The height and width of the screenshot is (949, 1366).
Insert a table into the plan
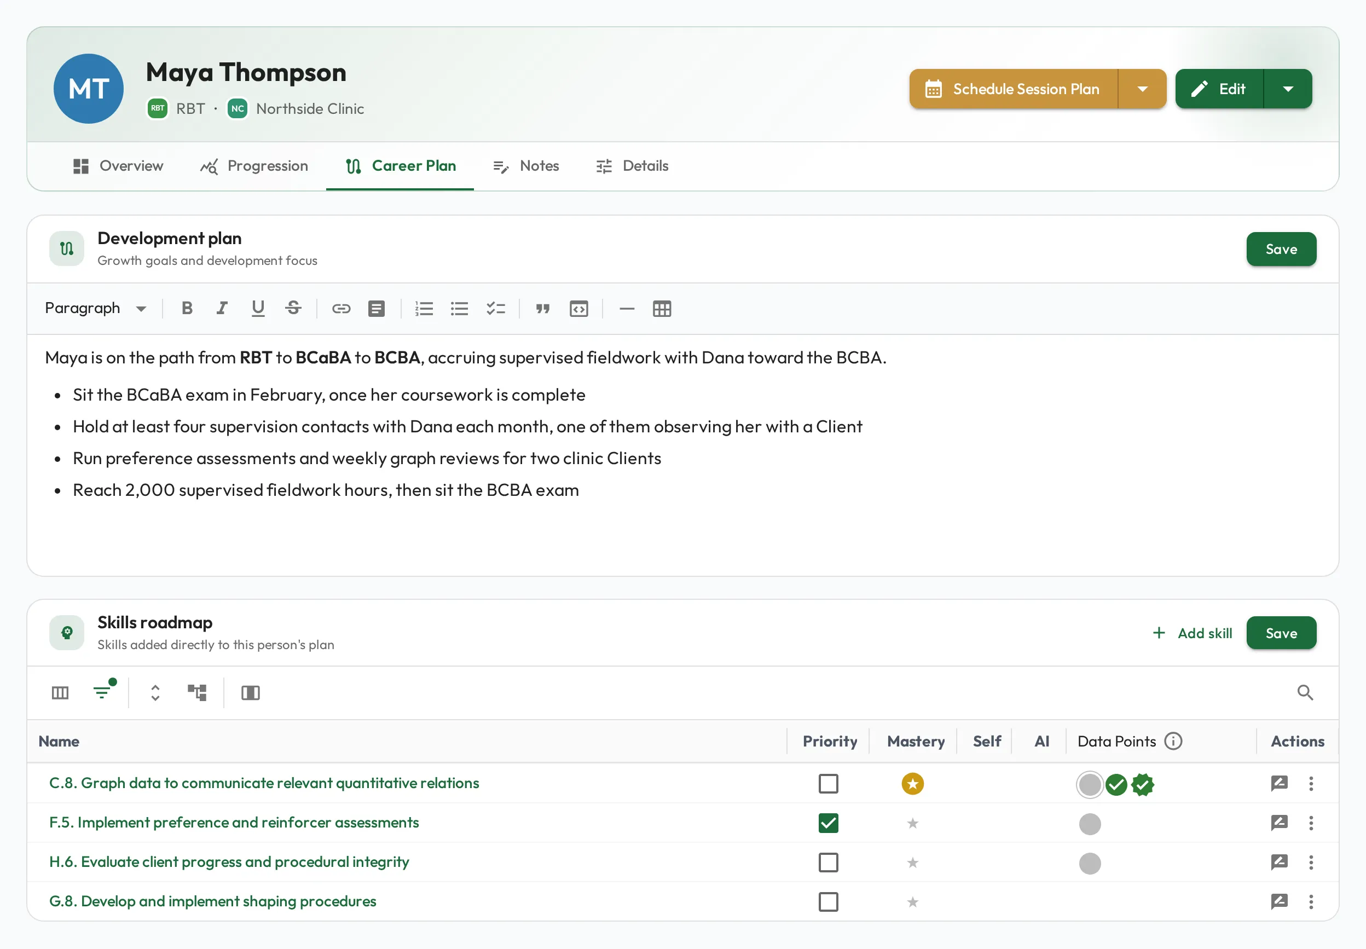pyautogui.click(x=662, y=308)
